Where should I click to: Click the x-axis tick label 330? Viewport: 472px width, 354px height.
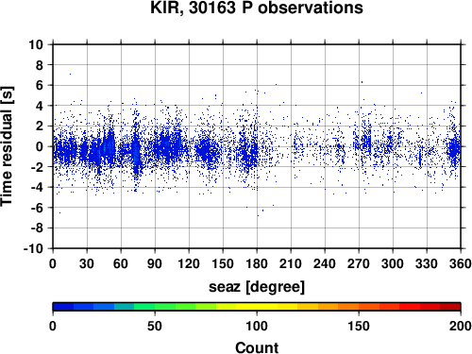(x=427, y=263)
